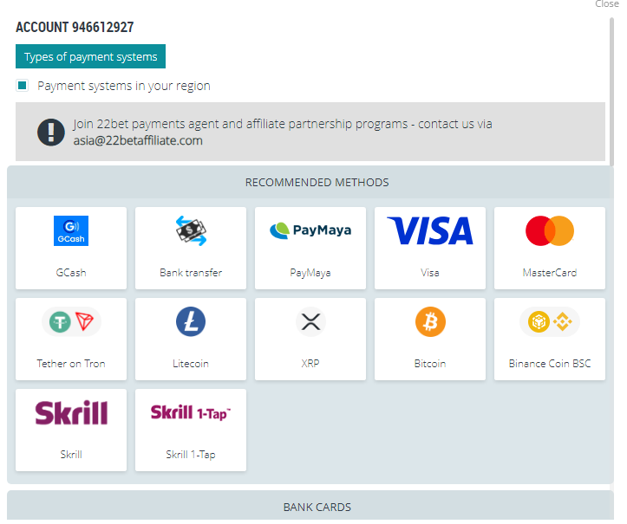Choose the Bank transfer icon
The height and width of the screenshot is (524, 627).
[x=191, y=231]
